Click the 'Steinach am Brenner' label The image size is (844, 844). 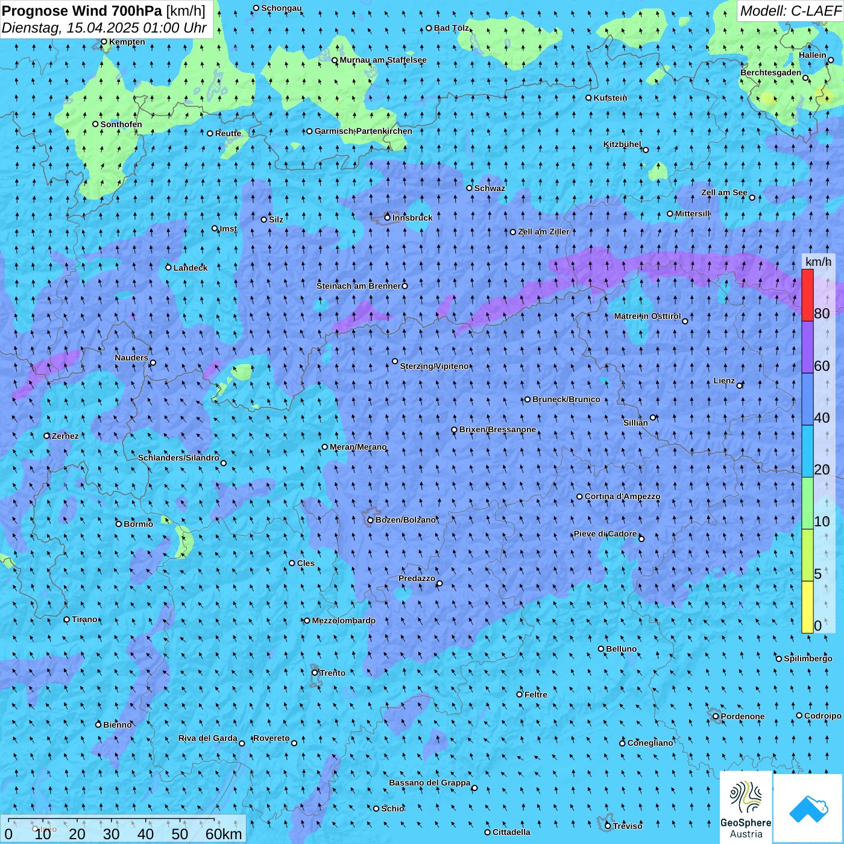point(358,286)
